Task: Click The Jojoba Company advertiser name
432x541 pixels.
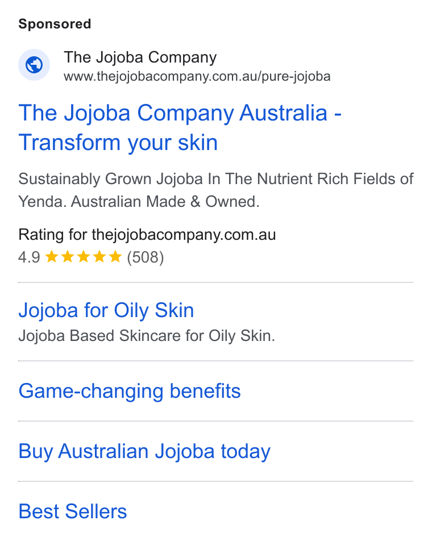Action: (140, 57)
